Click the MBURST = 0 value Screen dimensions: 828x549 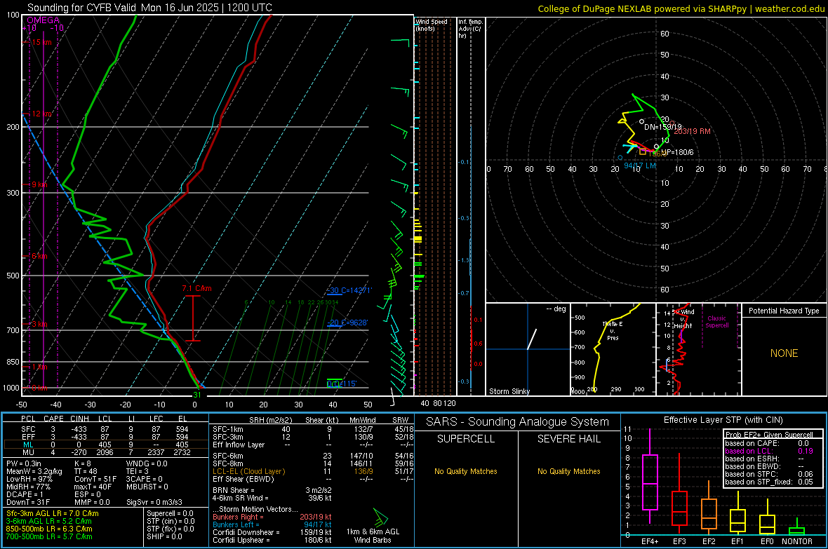pyautogui.click(x=147, y=487)
